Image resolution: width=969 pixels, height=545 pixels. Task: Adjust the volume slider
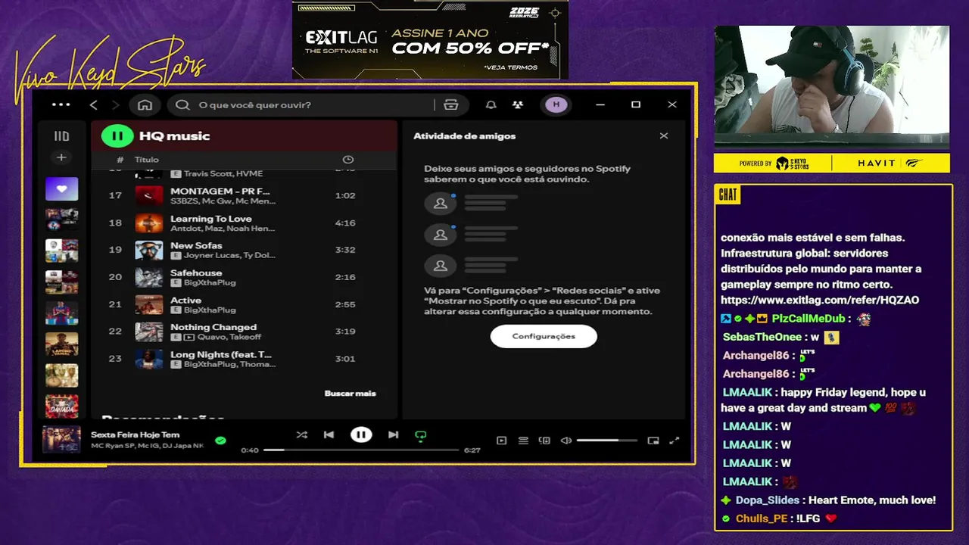(x=606, y=441)
